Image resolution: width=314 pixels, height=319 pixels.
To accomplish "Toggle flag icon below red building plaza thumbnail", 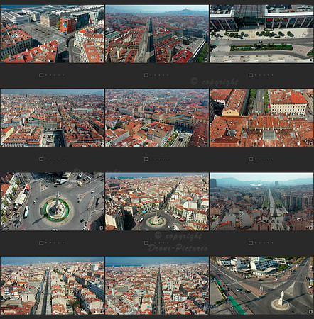I will 41,75.
